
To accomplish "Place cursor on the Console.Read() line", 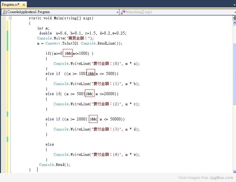I will pyautogui.click(x=55, y=165).
